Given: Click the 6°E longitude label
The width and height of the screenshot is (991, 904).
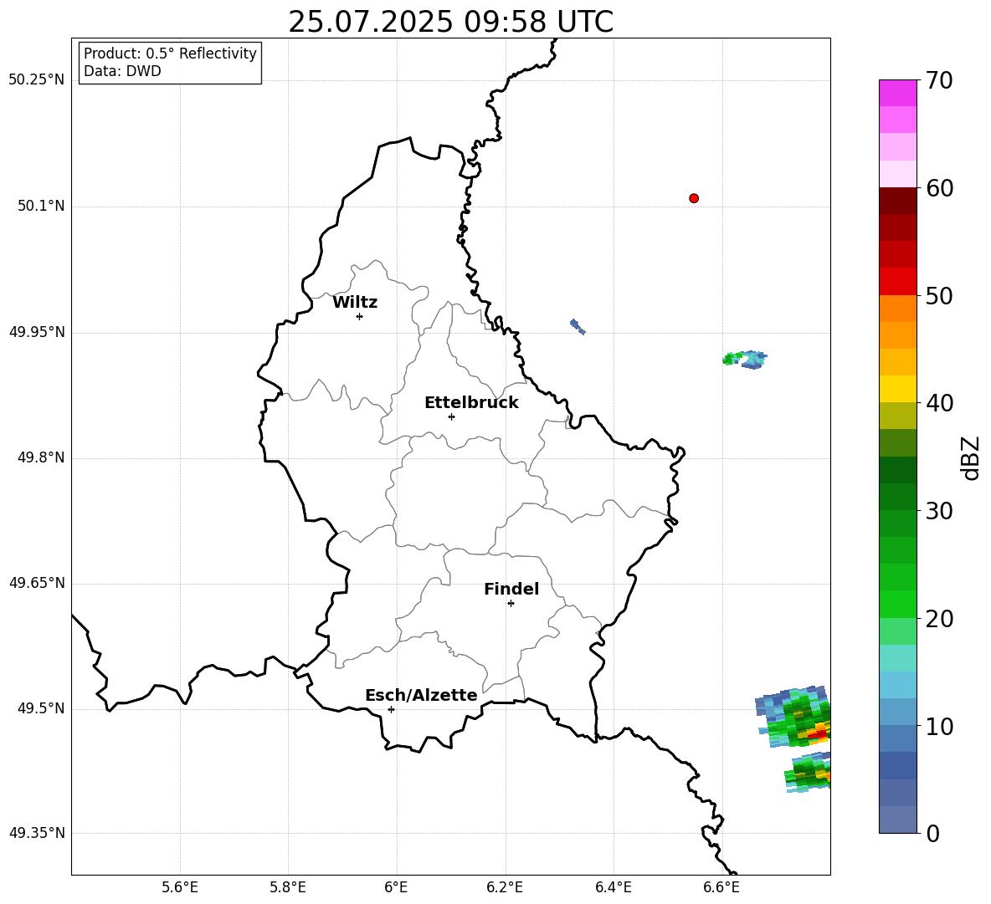Looking at the screenshot, I should 396,887.
